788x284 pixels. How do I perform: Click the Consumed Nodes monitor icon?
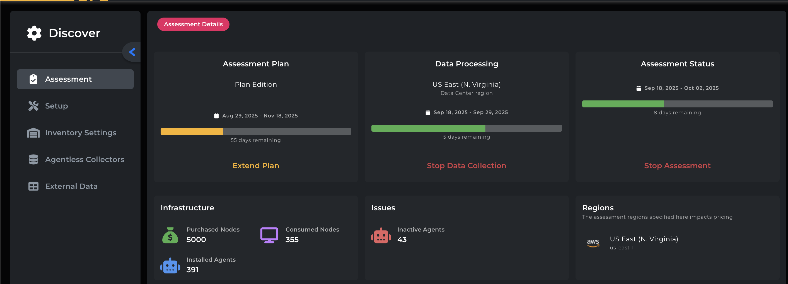269,235
